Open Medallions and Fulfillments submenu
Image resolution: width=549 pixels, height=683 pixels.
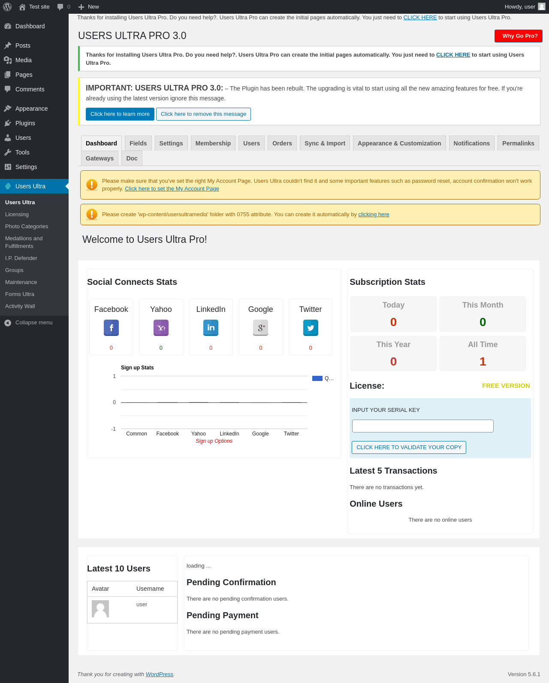coord(24,242)
